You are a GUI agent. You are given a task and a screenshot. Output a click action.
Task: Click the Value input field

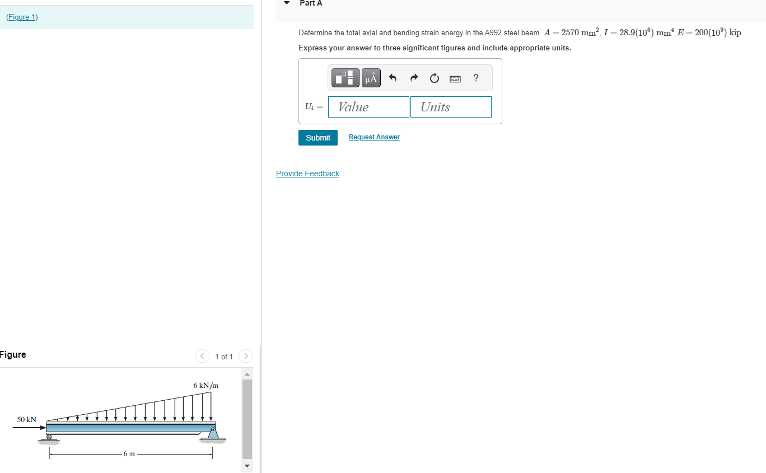click(x=368, y=106)
